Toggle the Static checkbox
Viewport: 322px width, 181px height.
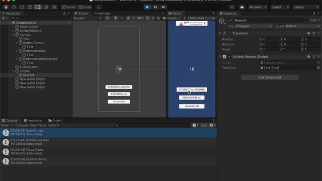(x=307, y=20)
